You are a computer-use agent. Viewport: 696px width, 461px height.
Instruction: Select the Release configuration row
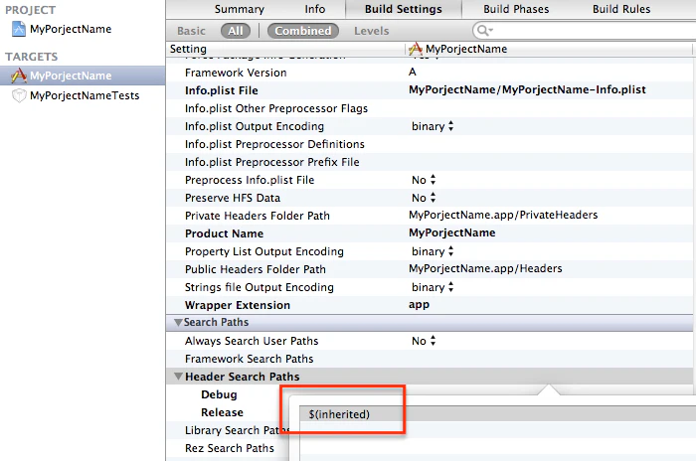pyautogui.click(x=222, y=412)
